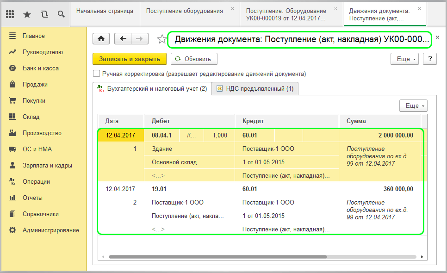Open the Главное section
Screen dimensions: 447x273
tap(34, 36)
